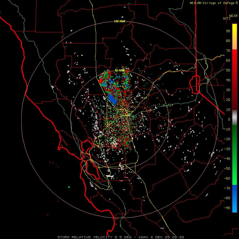
Task: Click the green cross marker offshore
Action: pyautogui.click(x=69, y=187)
